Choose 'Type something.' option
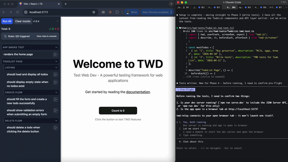The image size is (288, 162). click(193, 135)
